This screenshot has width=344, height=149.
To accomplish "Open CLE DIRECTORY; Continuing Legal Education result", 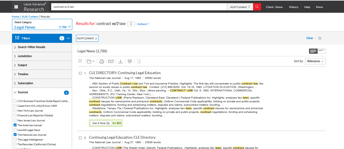I will coord(125,73).
